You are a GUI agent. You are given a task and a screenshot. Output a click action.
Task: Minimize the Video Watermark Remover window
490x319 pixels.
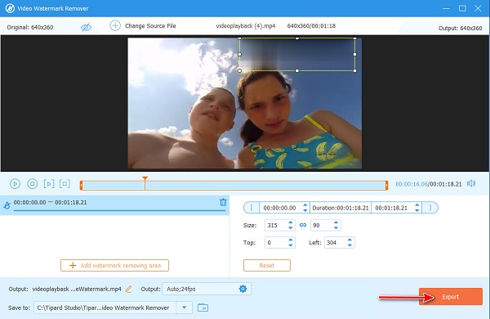[446, 8]
